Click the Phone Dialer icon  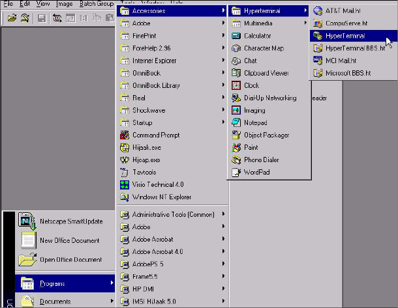pyautogui.click(x=236, y=160)
